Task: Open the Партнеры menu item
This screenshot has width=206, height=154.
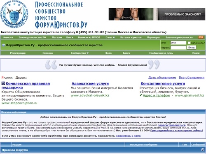Action: (x=153, y=37)
